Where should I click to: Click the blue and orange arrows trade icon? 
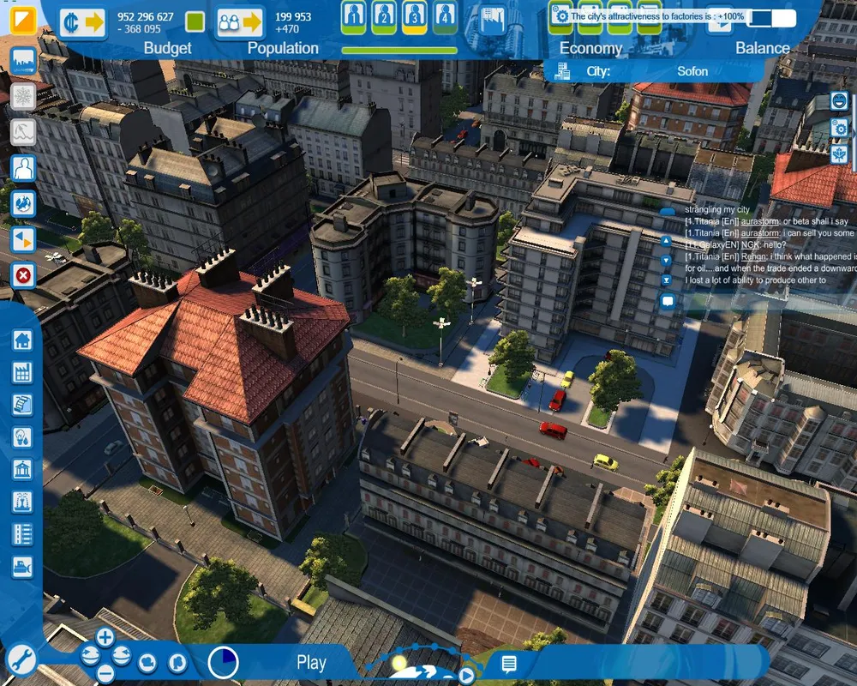click(x=23, y=239)
